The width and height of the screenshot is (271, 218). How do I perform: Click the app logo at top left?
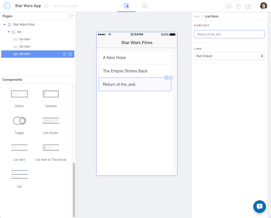[7, 6]
